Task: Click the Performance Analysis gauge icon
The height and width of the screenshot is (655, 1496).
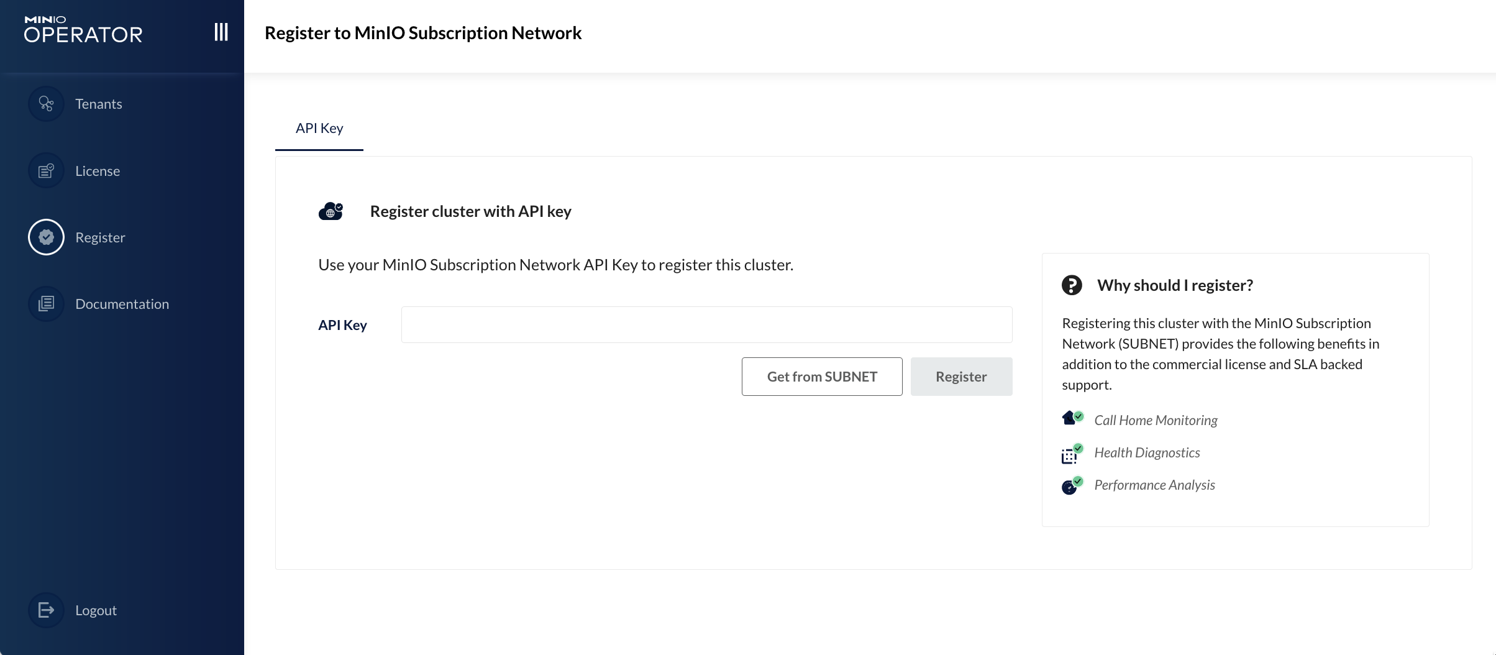Action: (1072, 485)
